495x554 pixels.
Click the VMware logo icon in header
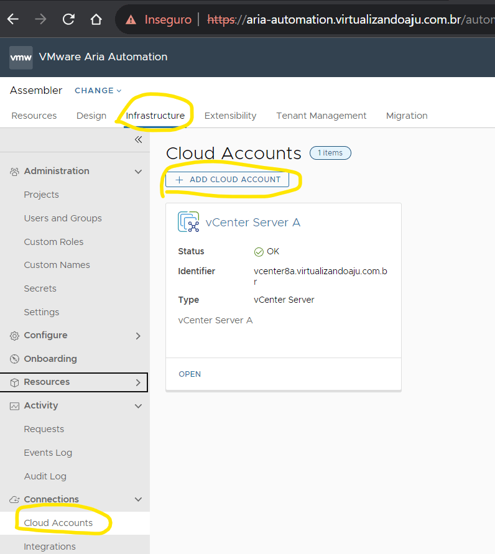(x=21, y=57)
